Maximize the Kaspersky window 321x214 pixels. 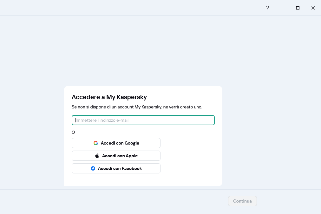[298, 8]
